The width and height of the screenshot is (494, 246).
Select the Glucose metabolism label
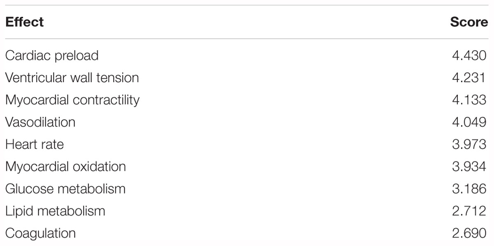65,189
